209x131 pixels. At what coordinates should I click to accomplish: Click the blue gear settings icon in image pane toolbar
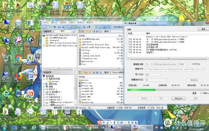pyautogui.click(x=97, y=31)
